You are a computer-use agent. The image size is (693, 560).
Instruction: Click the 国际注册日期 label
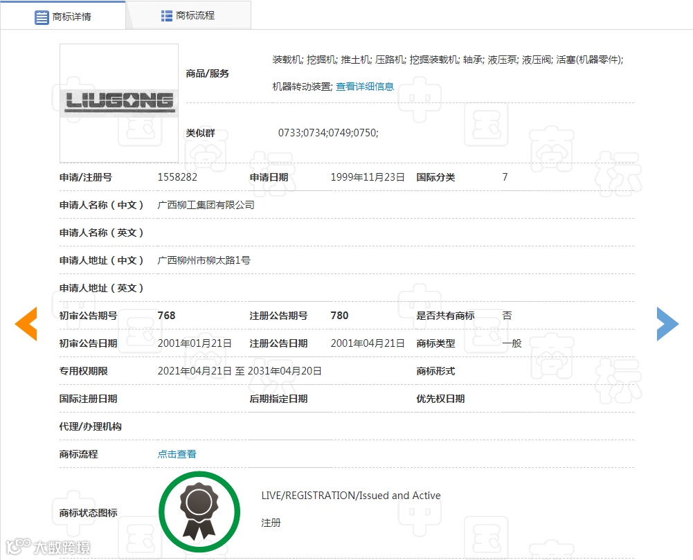[89, 399]
